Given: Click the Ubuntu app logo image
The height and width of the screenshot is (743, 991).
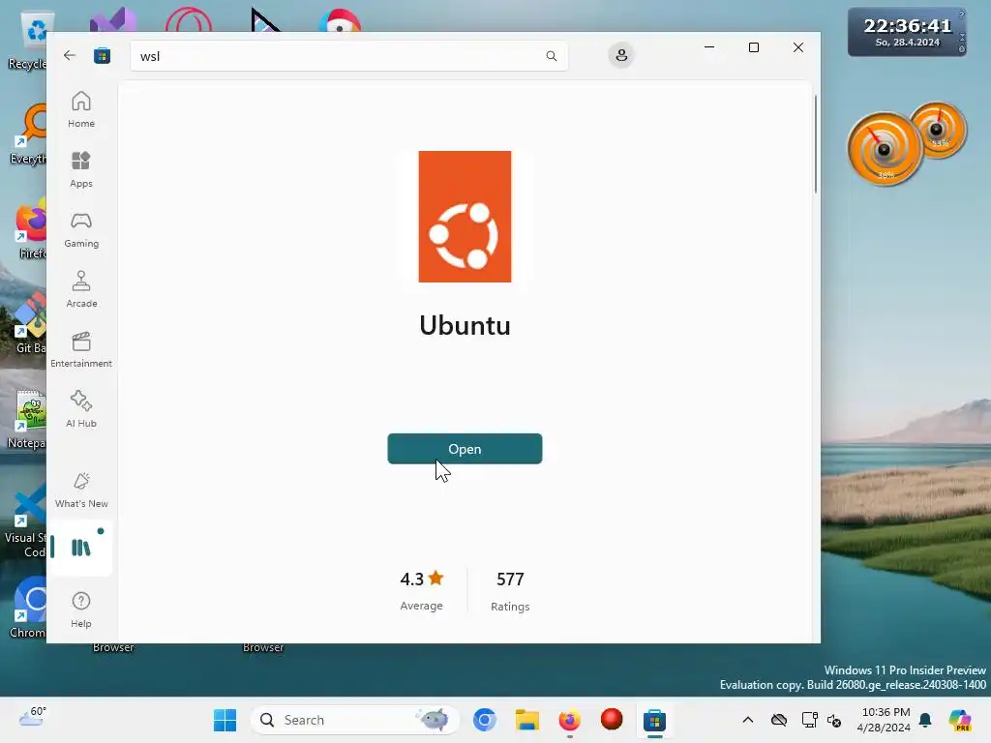Looking at the screenshot, I should tap(465, 217).
